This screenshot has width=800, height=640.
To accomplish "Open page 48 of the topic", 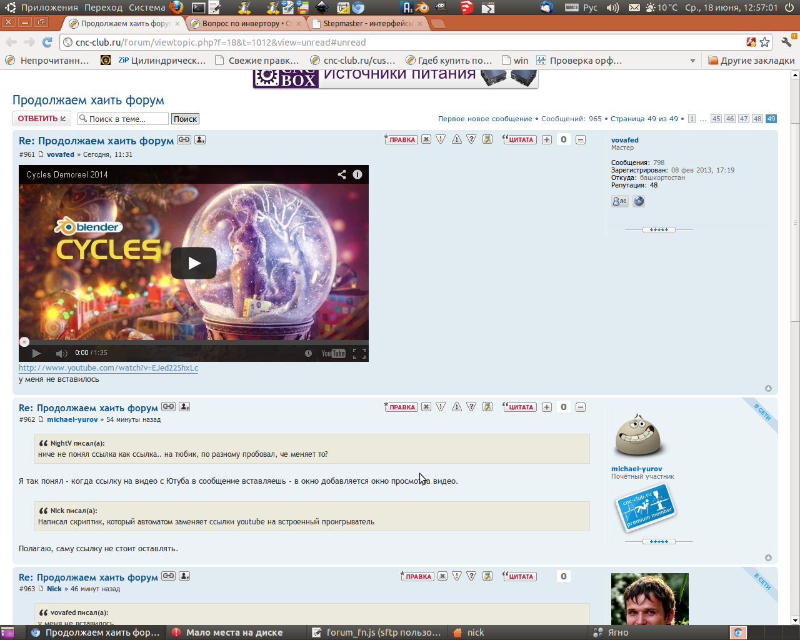I will coord(757,119).
